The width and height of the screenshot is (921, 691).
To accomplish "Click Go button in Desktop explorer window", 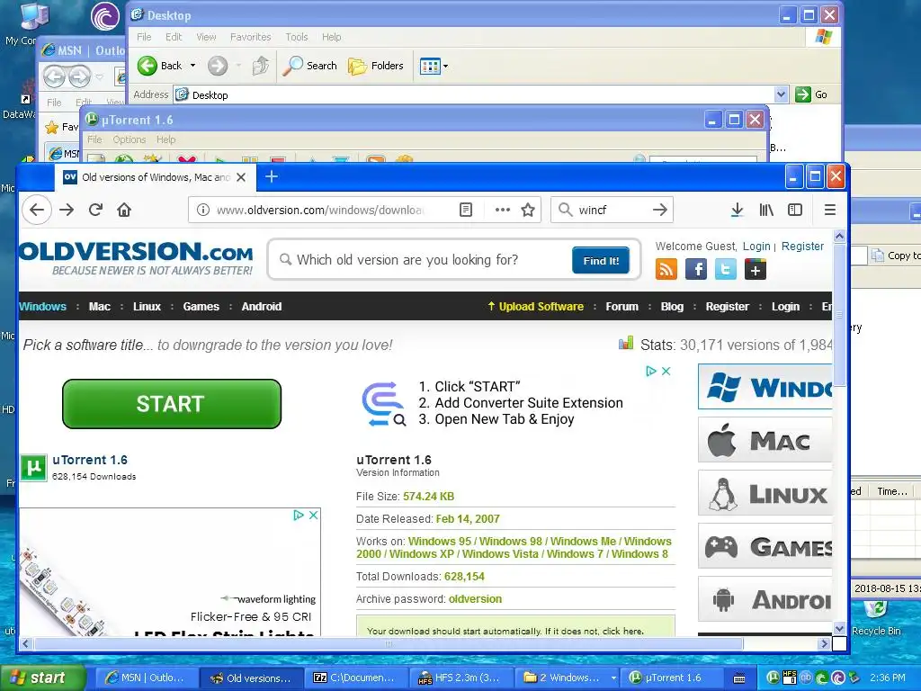I will tap(811, 94).
